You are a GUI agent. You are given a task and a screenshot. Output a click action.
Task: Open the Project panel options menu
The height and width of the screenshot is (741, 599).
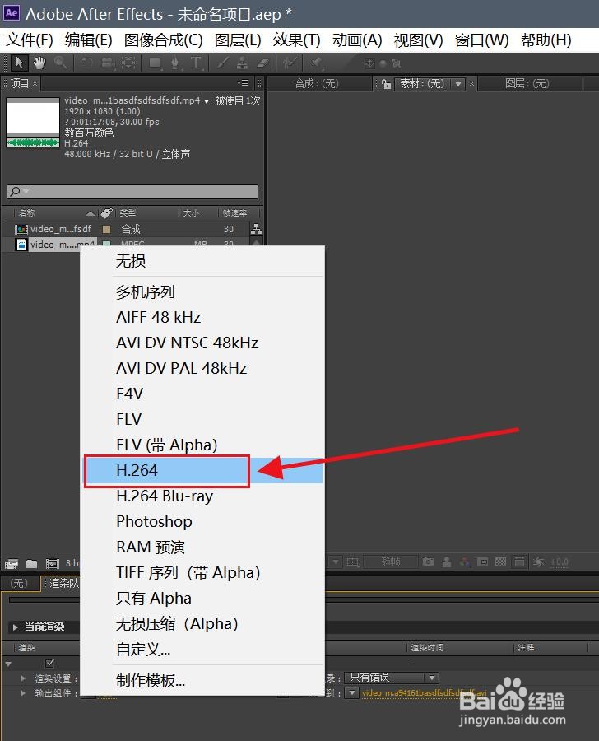click(x=243, y=83)
